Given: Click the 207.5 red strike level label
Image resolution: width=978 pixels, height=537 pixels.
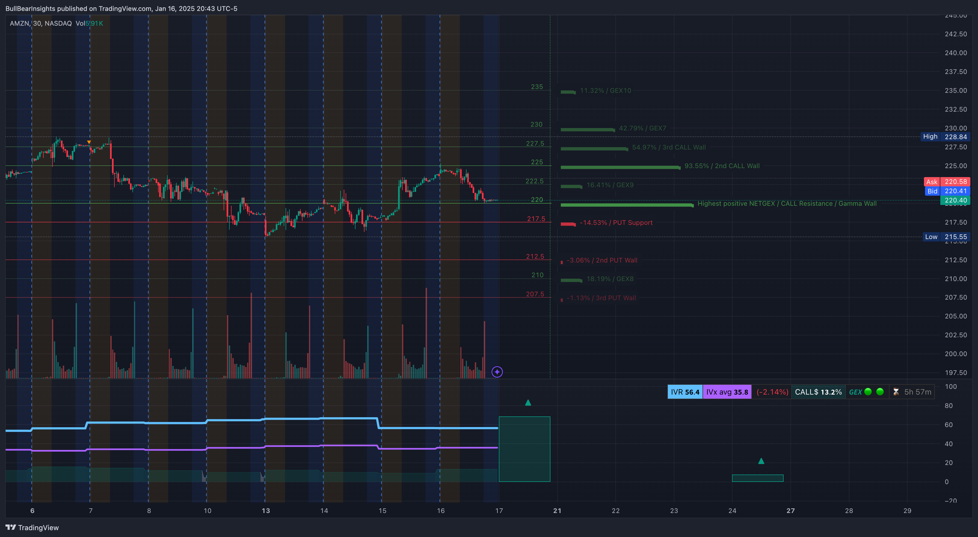Looking at the screenshot, I should [535, 294].
